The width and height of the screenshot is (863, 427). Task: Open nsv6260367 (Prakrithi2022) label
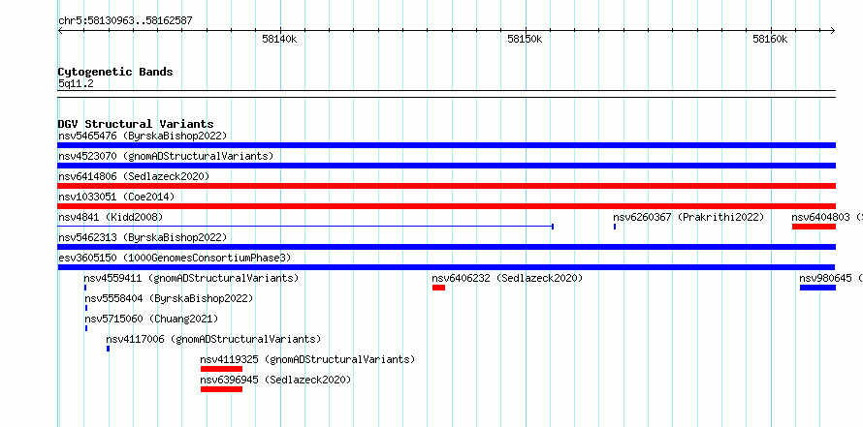click(688, 217)
